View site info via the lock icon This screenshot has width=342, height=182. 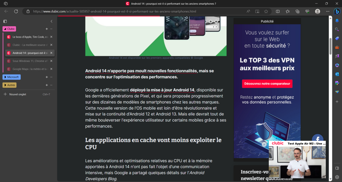click(x=28, y=11)
